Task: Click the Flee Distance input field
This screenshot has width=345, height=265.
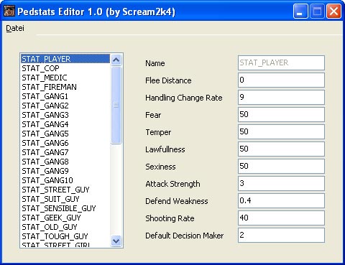Action: click(x=281, y=80)
